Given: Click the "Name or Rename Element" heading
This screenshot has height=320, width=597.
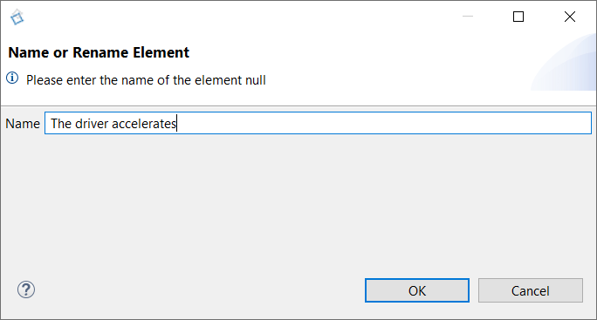Looking at the screenshot, I should tap(99, 52).
